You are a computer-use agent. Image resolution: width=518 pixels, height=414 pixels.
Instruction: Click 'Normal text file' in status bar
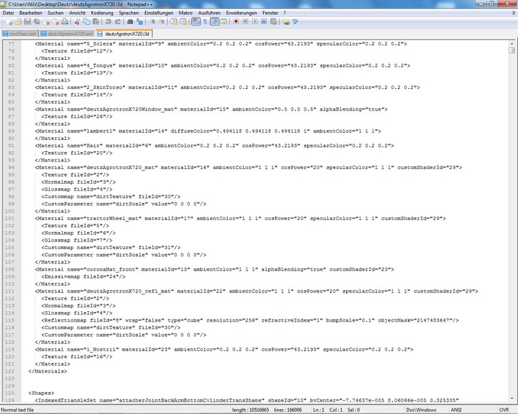pos(17,410)
